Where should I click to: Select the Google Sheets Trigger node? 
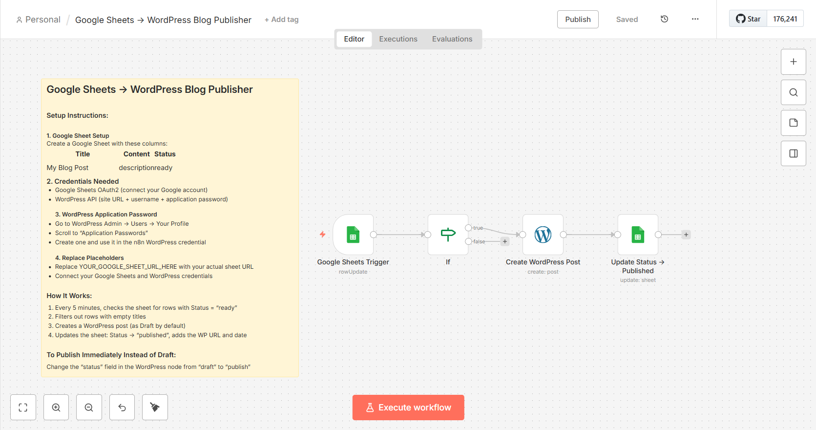tap(353, 235)
